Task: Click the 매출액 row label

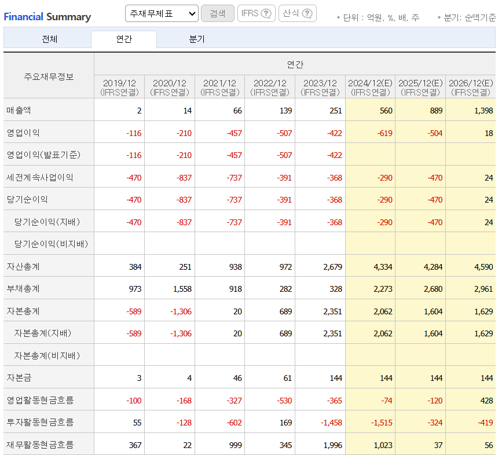Action: [19, 110]
